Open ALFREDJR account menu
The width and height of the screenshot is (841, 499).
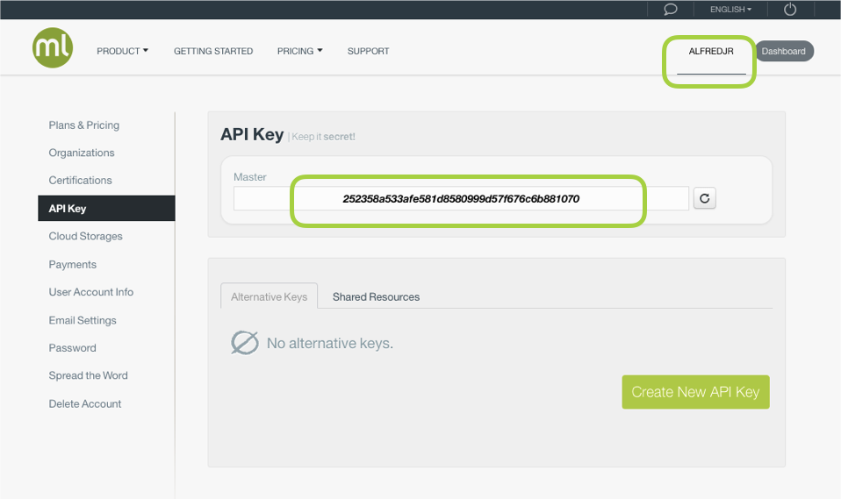(711, 52)
